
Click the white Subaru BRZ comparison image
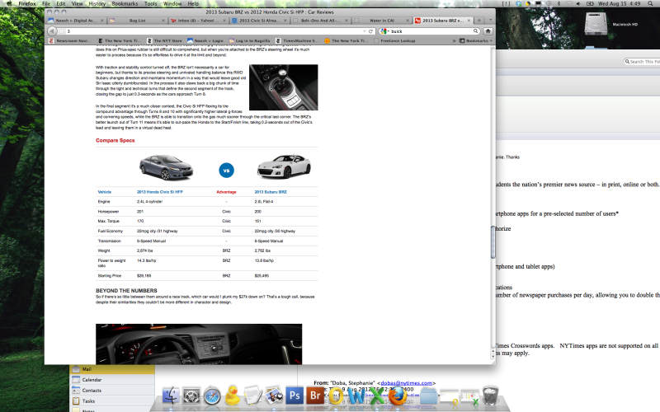[284, 166]
